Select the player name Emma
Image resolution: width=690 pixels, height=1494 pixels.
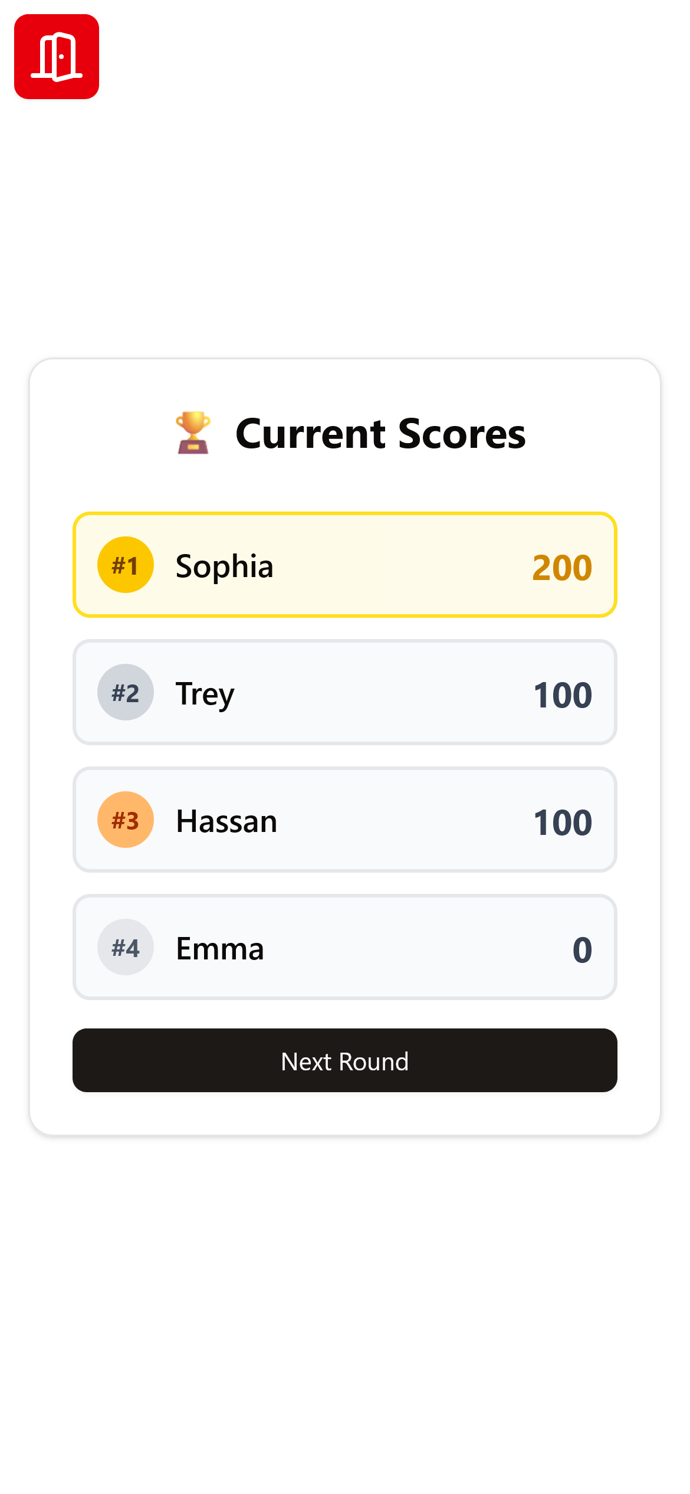click(220, 949)
